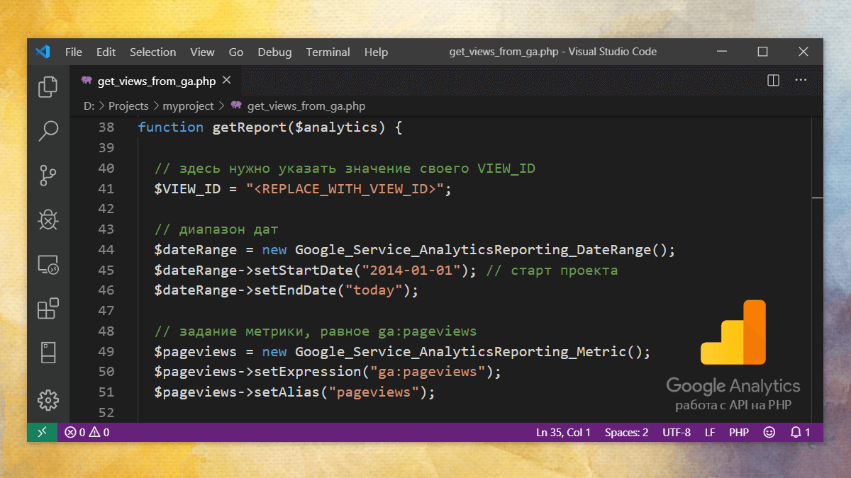Screen dimensions: 851x478
Task: Click Ln 35, Col 1 position indicator
Action: 563,432
